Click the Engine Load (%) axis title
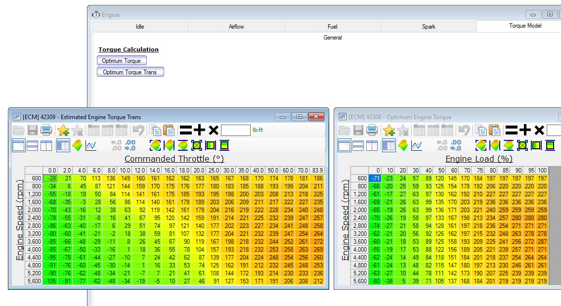The width and height of the screenshot is (561, 306). [479, 159]
